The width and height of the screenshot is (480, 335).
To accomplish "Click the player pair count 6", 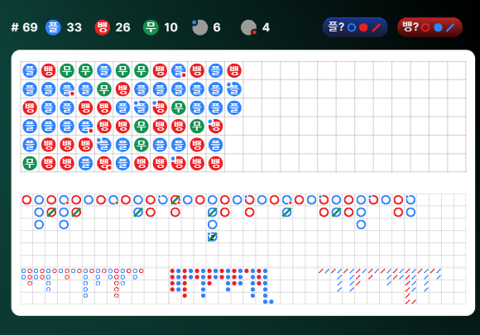I will click(x=217, y=27).
